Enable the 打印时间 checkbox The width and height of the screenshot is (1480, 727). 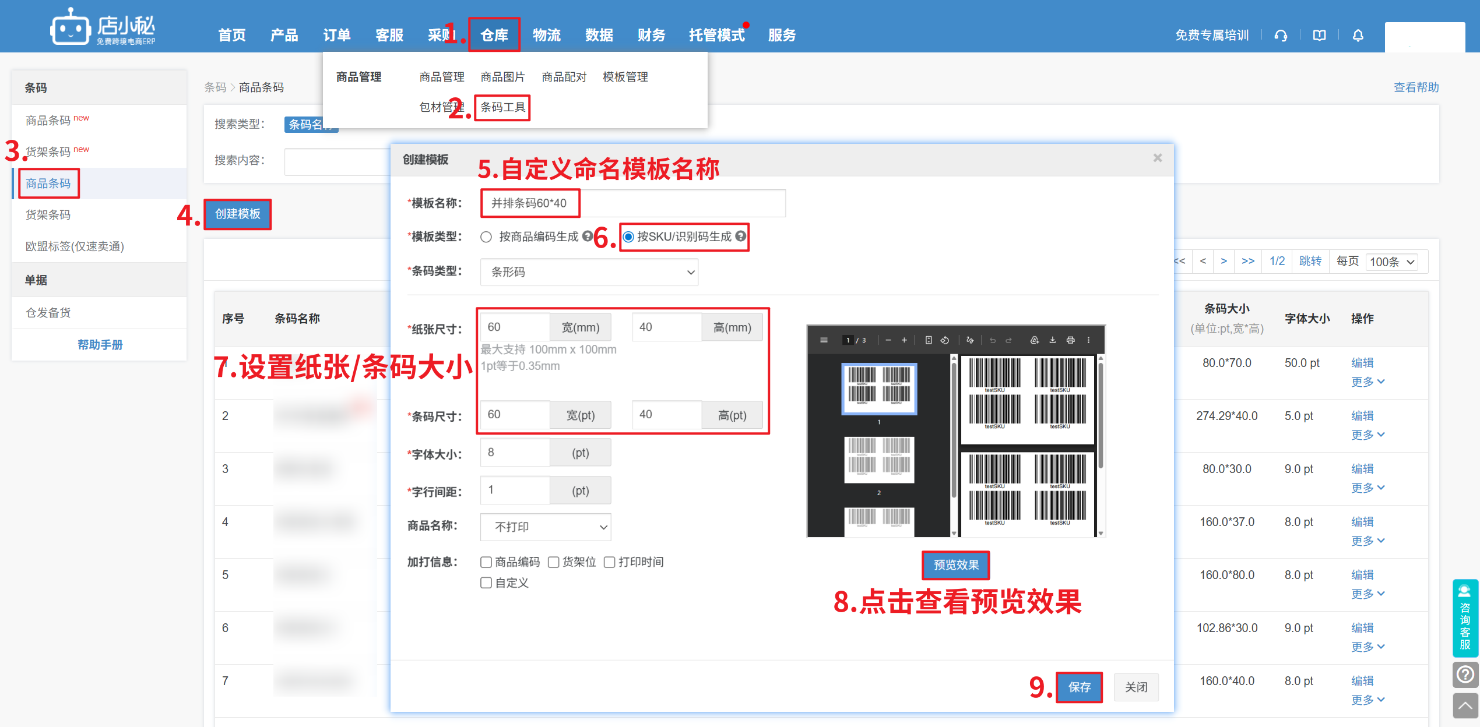[x=610, y=562]
